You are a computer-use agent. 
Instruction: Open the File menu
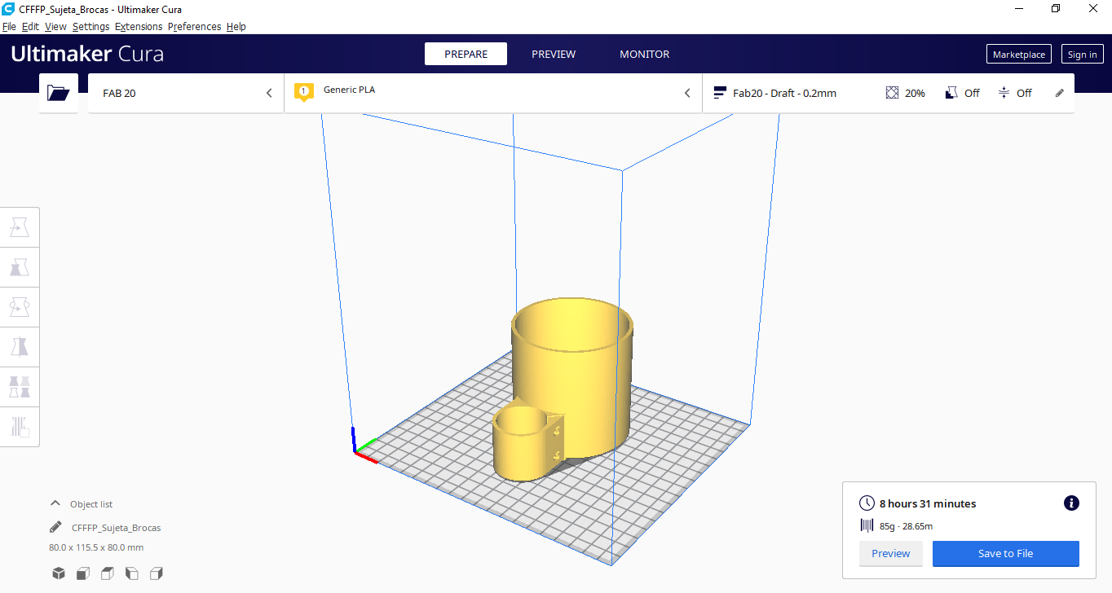(x=9, y=26)
